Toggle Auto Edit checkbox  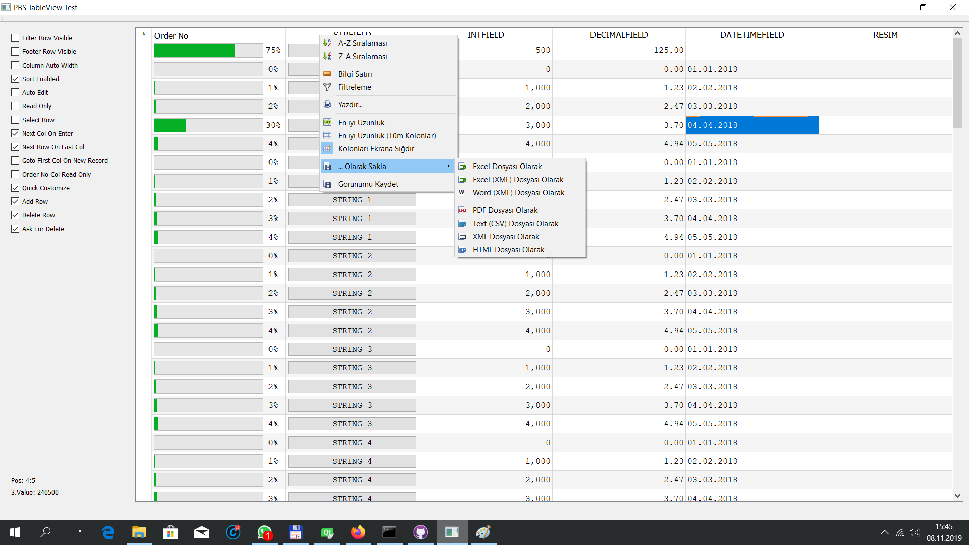pos(15,92)
